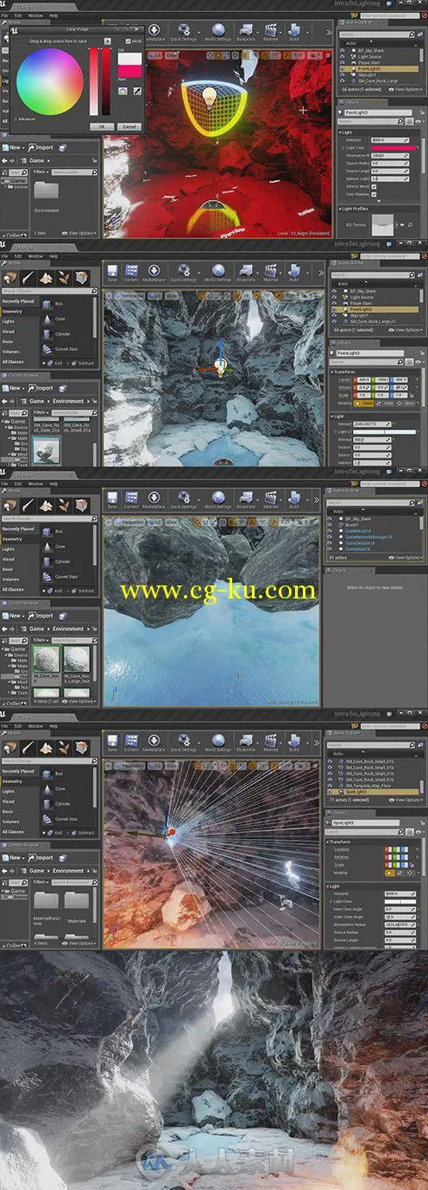Open Marketplace in the ice lake screenshot toolbar

154,500
